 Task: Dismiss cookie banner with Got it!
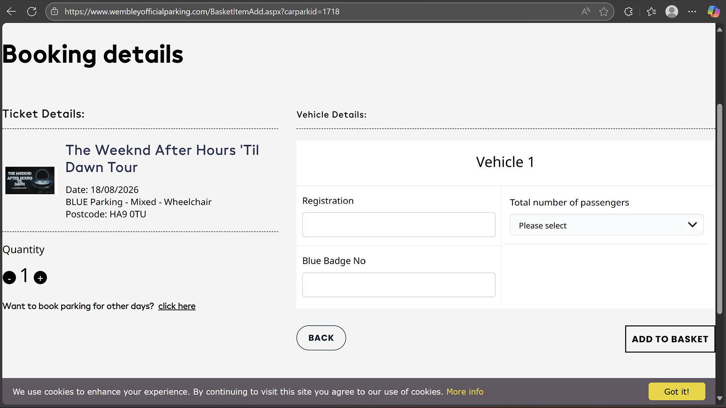(x=676, y=392)
